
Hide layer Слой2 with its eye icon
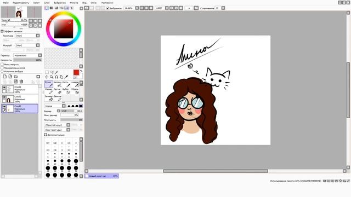click(x=4, y=97)
